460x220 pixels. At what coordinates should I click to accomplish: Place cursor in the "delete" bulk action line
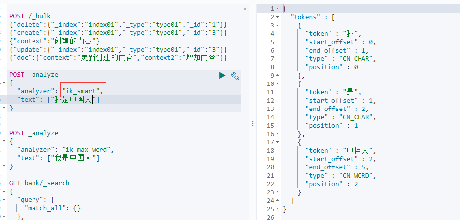coord(118,24)
